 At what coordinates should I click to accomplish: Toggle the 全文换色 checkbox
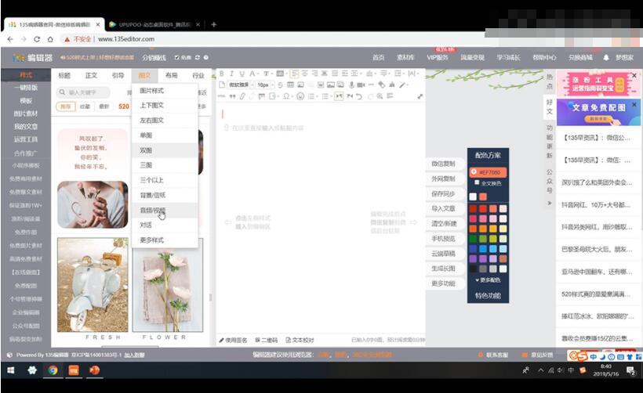click(x=477, y=182)
